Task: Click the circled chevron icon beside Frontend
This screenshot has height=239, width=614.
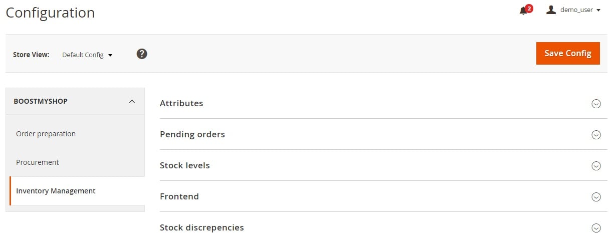Action: pyautogui.click(x=596, y=197)
